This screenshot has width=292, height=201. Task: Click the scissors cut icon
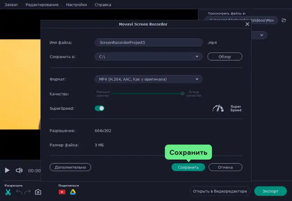coord(8,192)
